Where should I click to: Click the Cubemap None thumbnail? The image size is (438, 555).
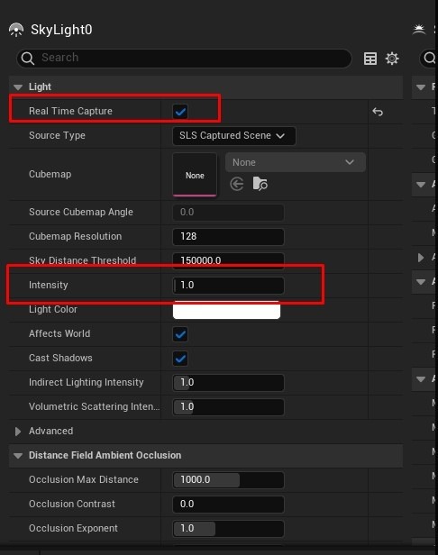tap(195, 175)
